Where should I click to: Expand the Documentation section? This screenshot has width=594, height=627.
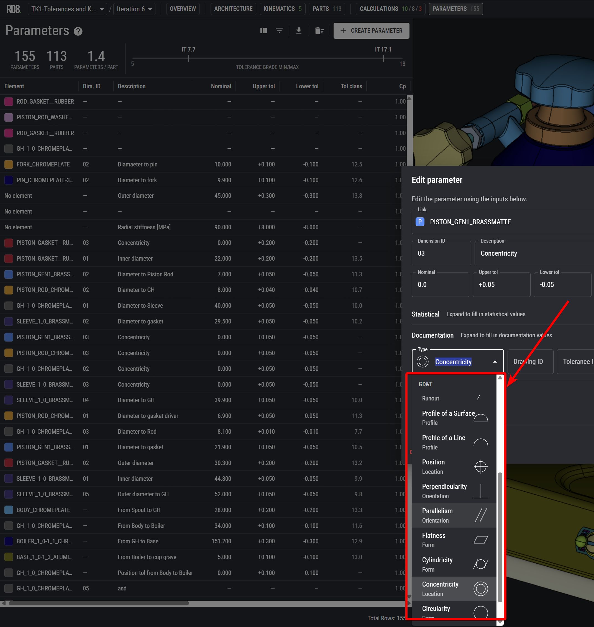(432, 335)
